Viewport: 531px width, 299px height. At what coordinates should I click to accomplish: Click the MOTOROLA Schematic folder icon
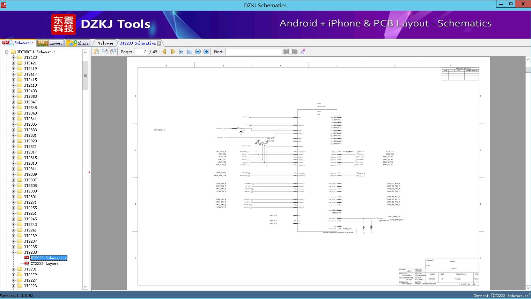click(13, 52)
